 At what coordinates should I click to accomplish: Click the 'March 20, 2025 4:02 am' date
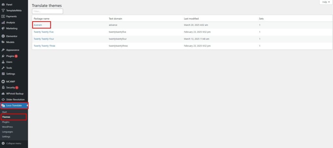pyautogui.click(x=196, y=25)
